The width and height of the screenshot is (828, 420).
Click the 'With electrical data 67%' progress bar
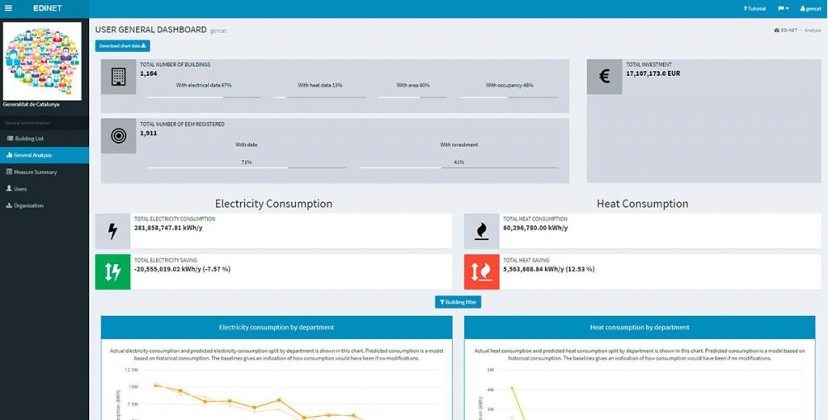(x=204, y=97)
